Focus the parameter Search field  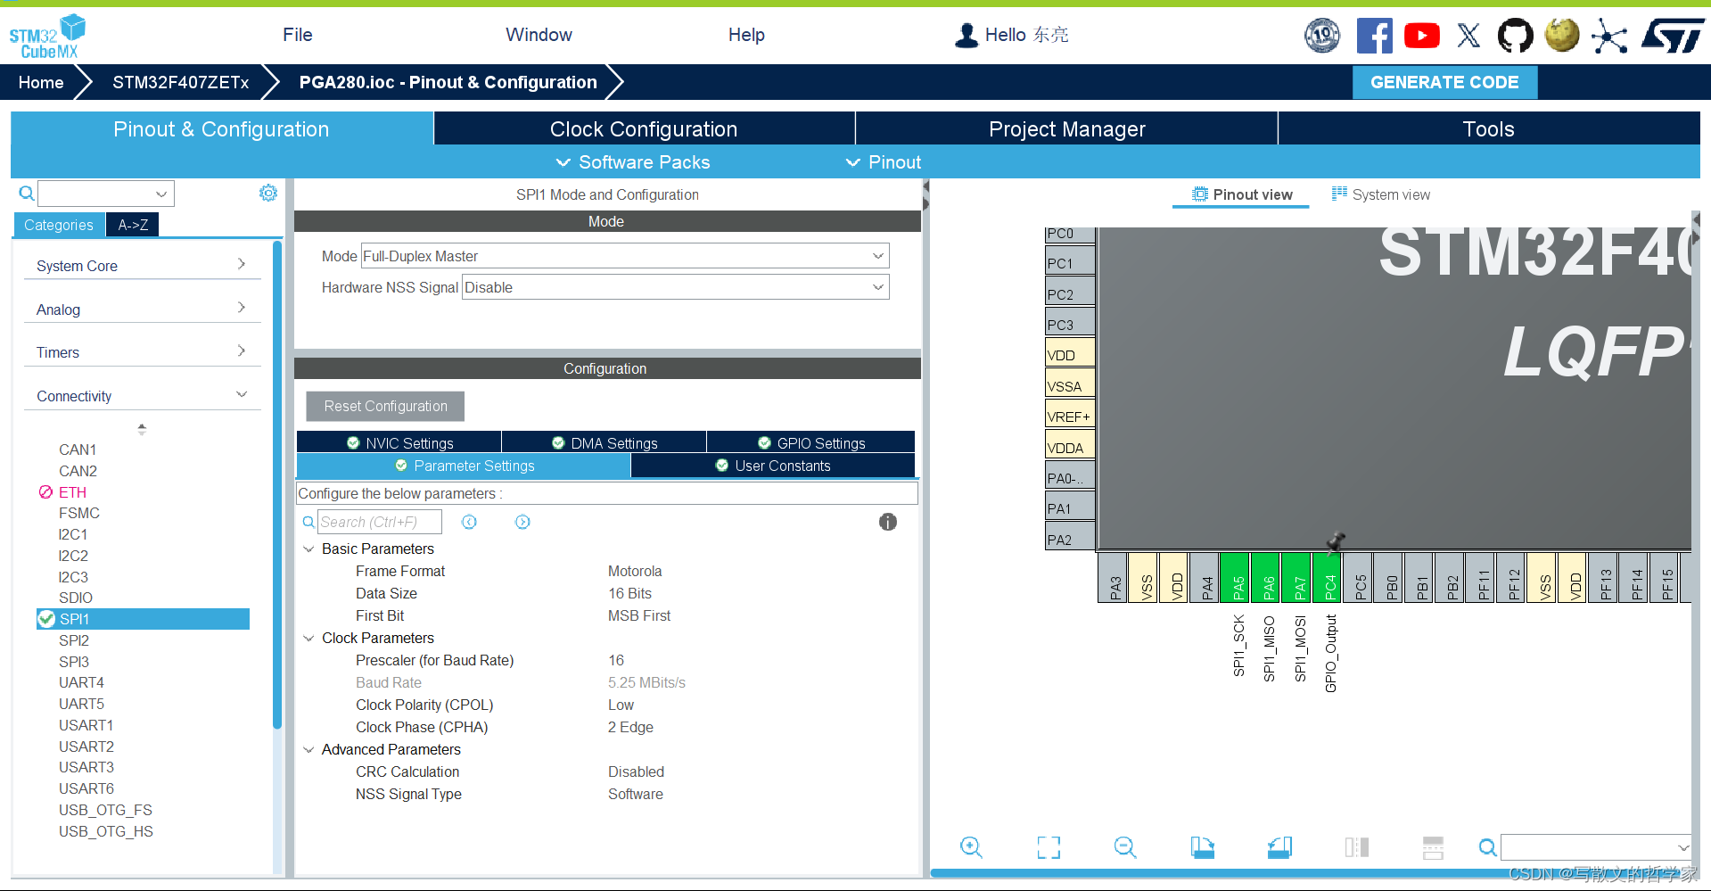tap(380, 522)
